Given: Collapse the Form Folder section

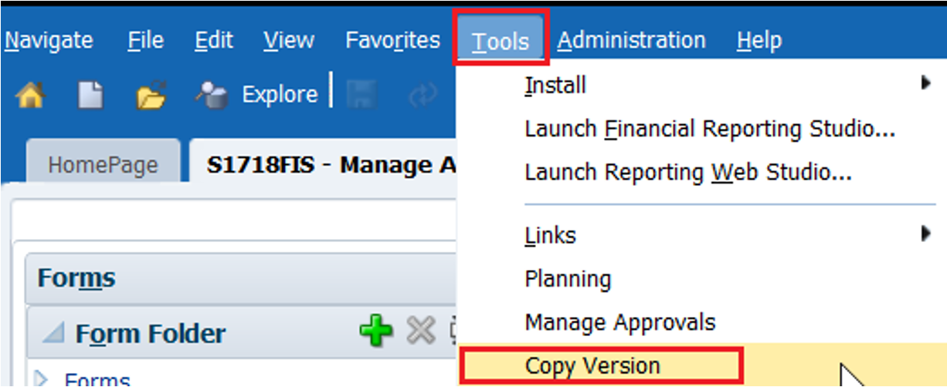Looking at the screenshot, I should (x=53, y=335).
